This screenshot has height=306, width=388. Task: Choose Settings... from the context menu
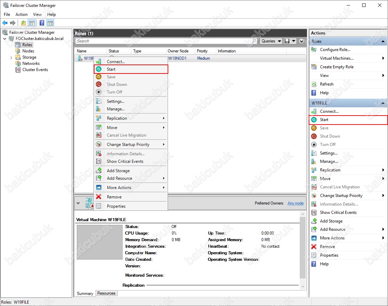[131, 101]
